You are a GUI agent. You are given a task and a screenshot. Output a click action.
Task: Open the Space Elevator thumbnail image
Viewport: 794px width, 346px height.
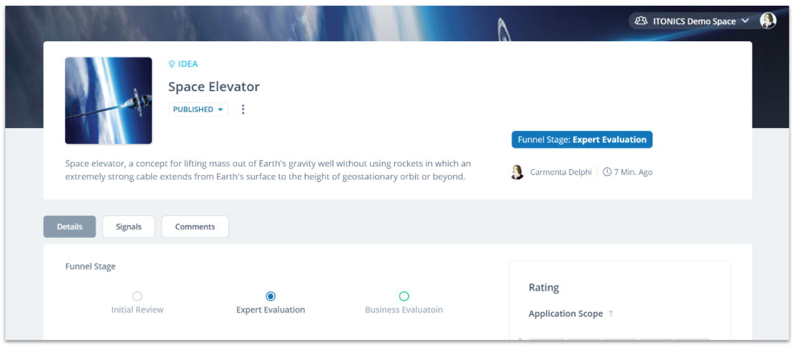[x=108, y=101]
